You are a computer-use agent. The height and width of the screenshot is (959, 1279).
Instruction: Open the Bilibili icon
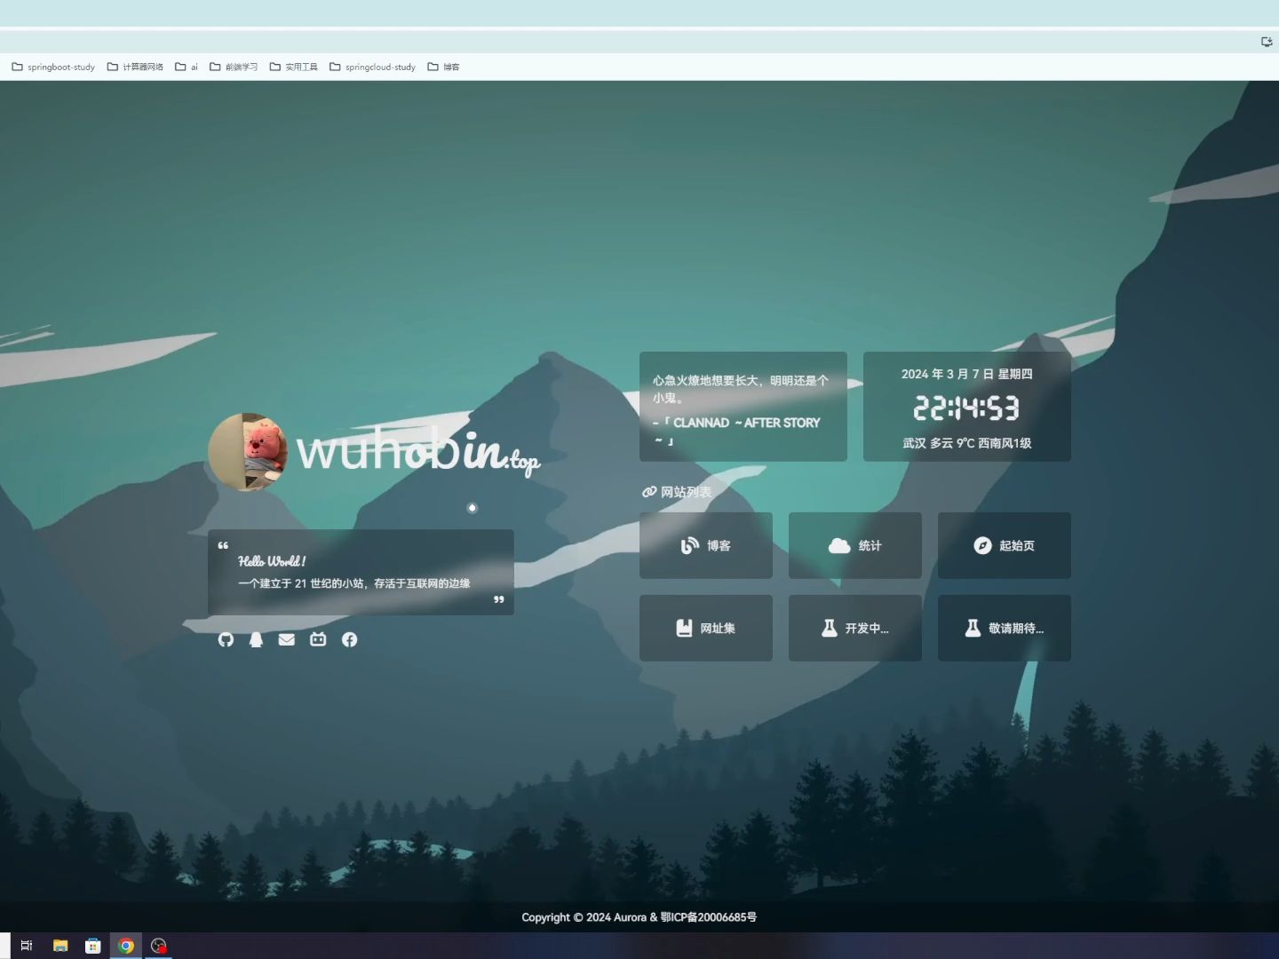point(318,639)
